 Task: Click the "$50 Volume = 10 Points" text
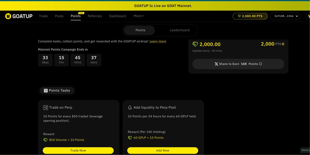67,140
